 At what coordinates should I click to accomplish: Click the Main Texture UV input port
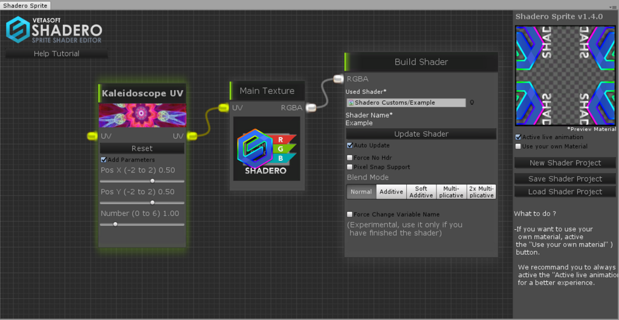pyautogui.click(x=223, y=108)
